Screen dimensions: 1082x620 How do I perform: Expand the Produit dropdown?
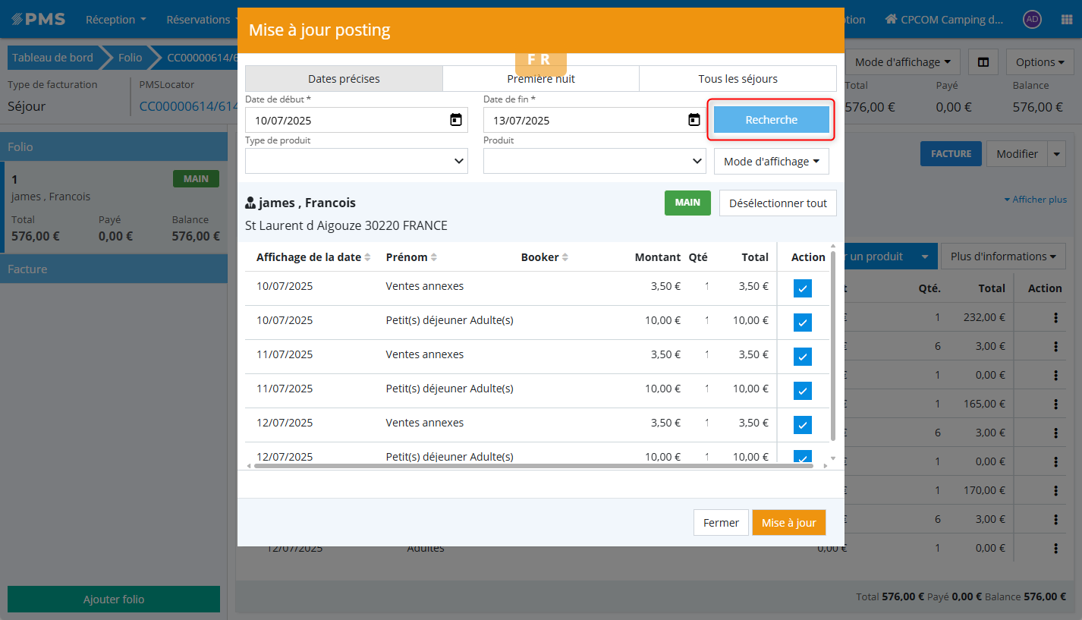594,161
